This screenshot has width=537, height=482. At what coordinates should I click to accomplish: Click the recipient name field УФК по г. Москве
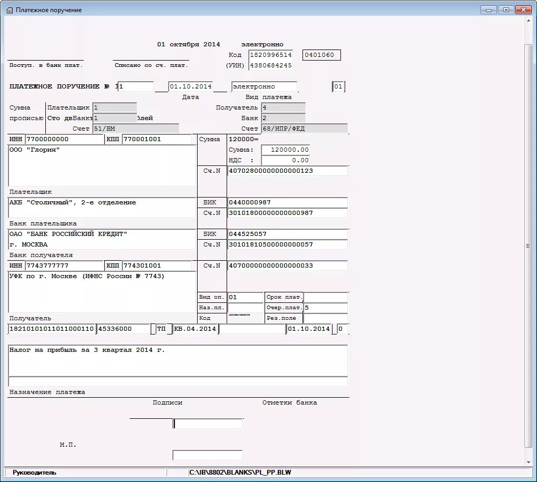coord(102,292)
